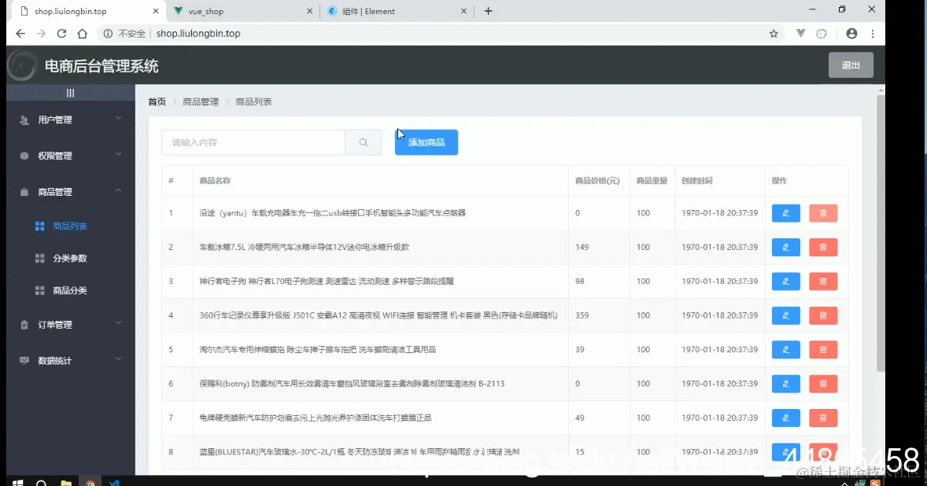Image resolution: width=927 pixels, height=486 pixels.
Task: Click the edit icon for product row 1
Action: 785,212
